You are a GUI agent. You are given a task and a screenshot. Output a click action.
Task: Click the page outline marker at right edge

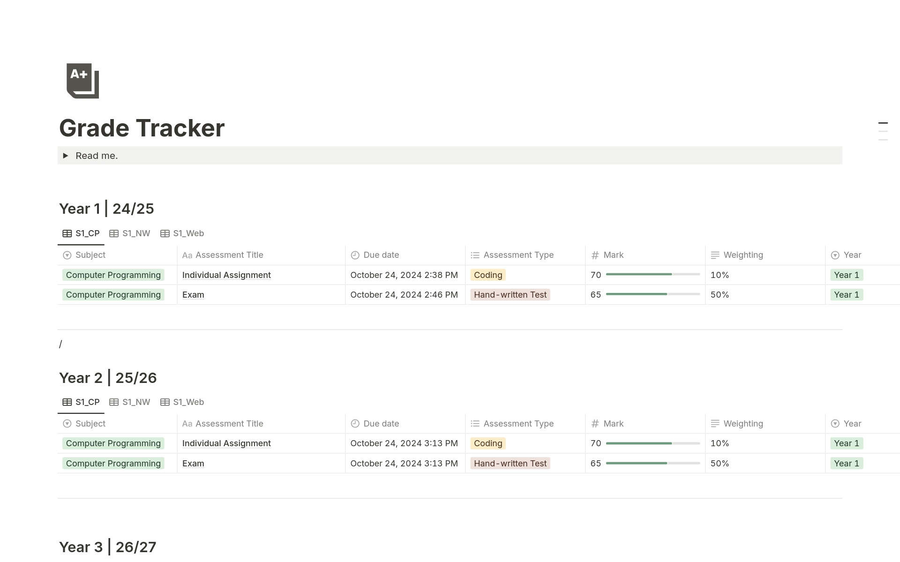[883, 123]
